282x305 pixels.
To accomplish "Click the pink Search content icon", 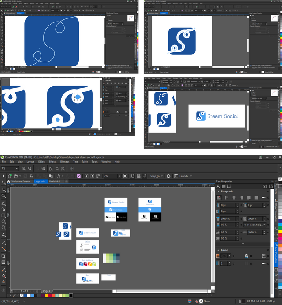I will point(79,176).
